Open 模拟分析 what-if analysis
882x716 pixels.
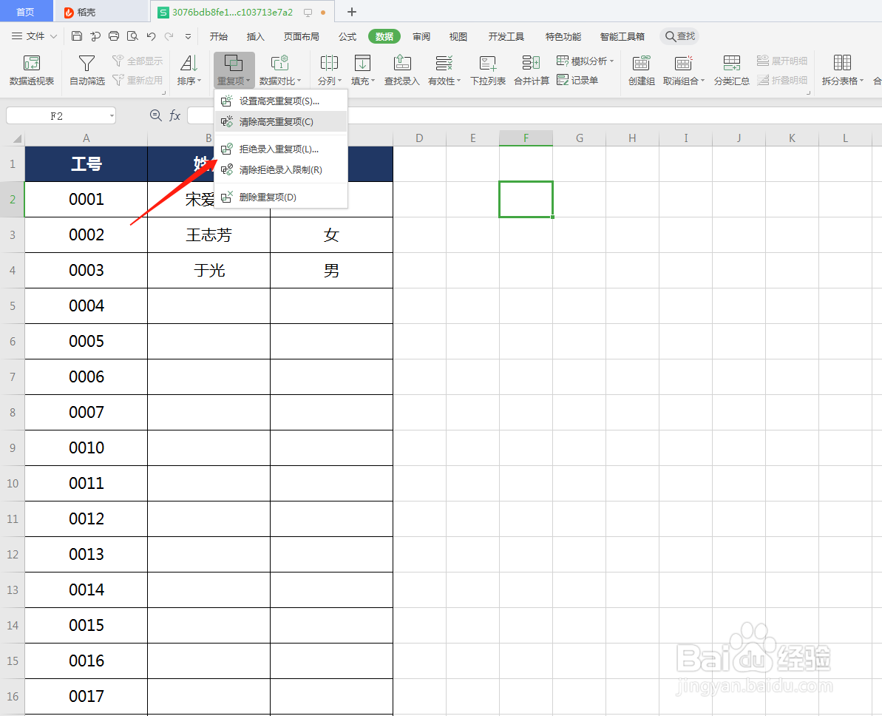[x=585, y=61]
